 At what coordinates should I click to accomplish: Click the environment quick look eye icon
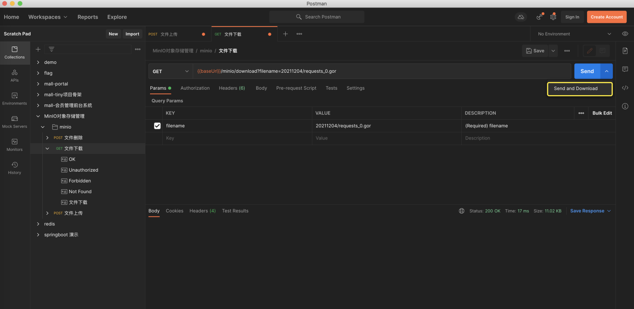click(x=625, y=34)
